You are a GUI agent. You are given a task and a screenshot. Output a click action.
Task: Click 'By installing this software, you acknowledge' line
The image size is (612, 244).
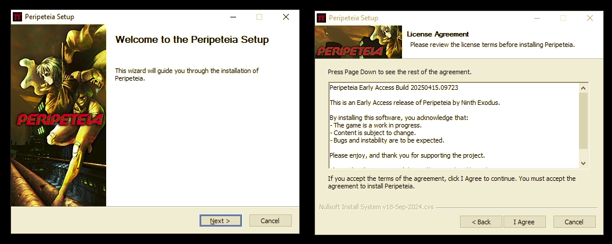point(399,118)
